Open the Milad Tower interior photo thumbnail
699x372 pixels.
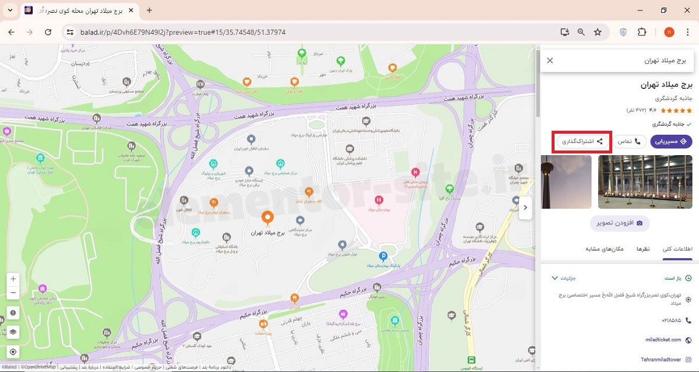pyautogui.click(x=645, y=182)
